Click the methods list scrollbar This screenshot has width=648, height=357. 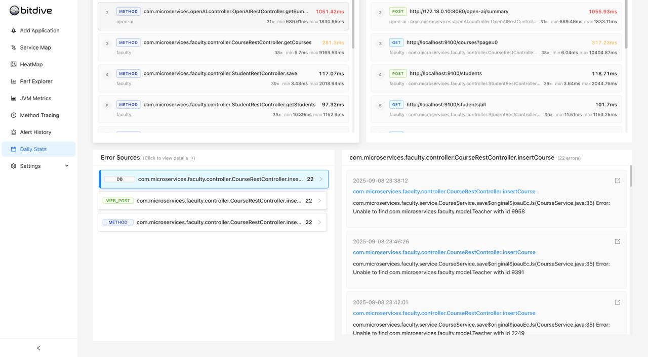[353, 24]
